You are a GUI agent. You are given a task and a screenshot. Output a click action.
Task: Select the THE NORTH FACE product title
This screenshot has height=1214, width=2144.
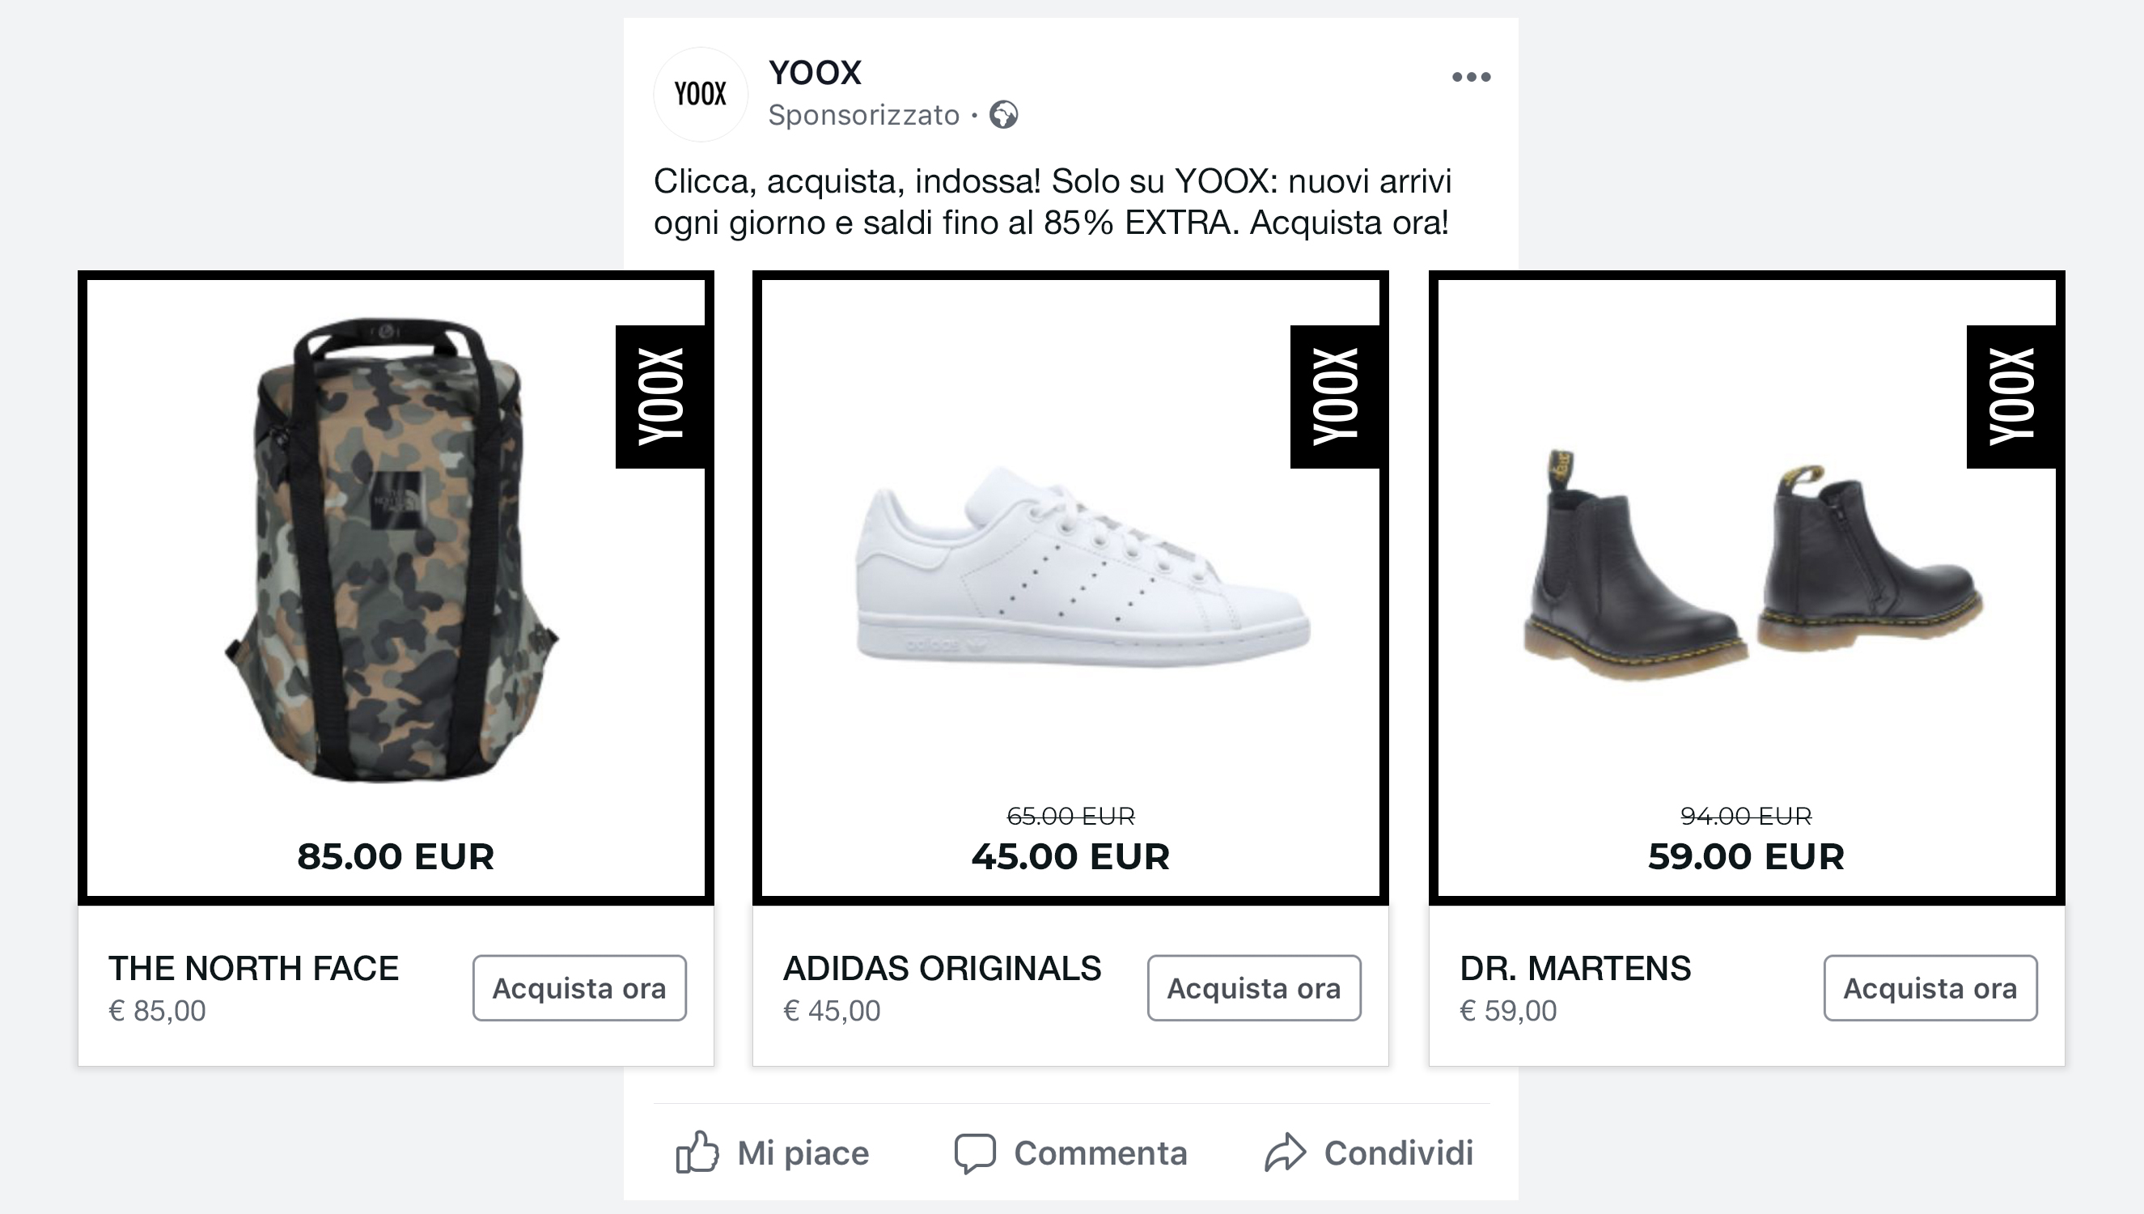254,968
